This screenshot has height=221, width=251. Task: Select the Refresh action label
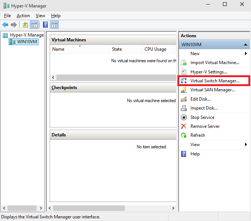(x=198, y=135)
